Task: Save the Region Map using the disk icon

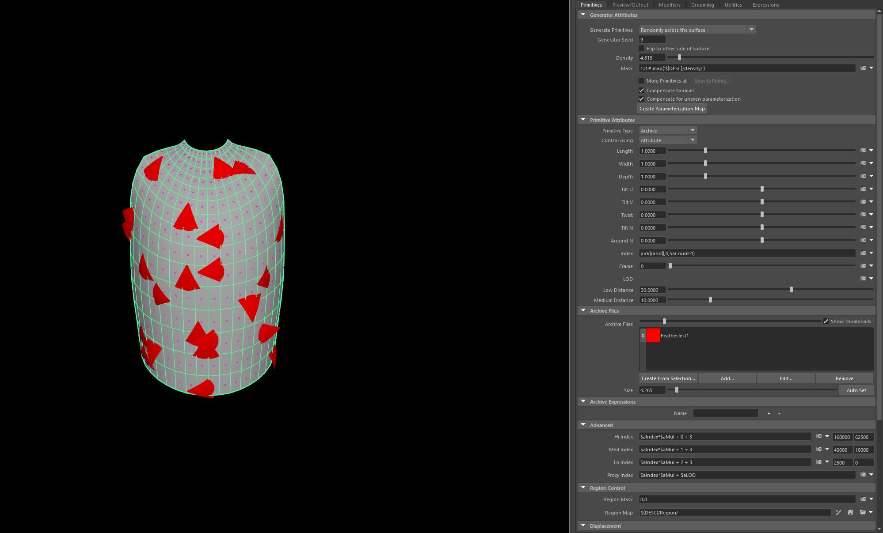Action: click(850, 512)
